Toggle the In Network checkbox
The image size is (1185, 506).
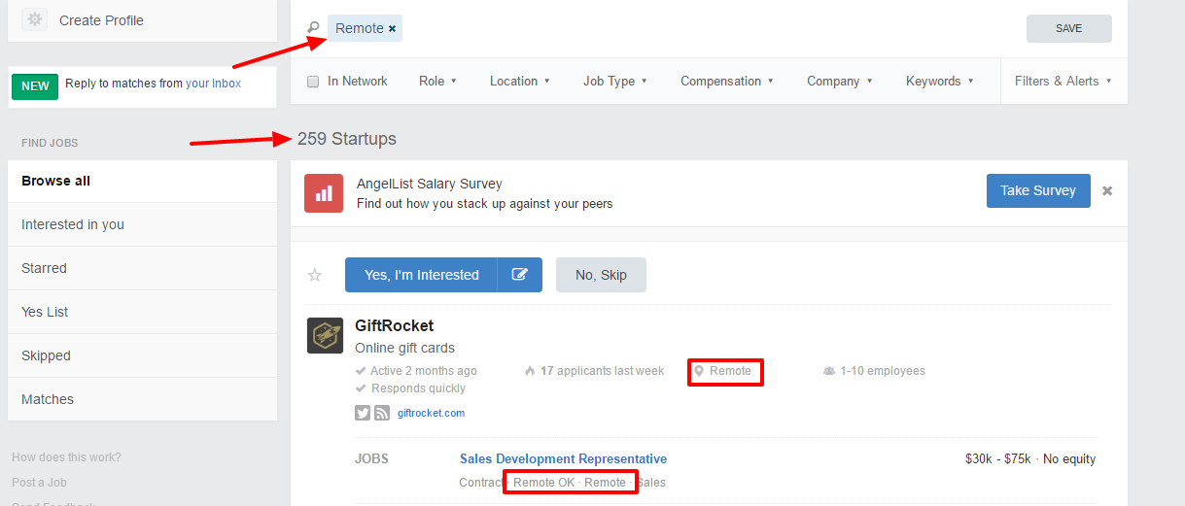[313, 82]
